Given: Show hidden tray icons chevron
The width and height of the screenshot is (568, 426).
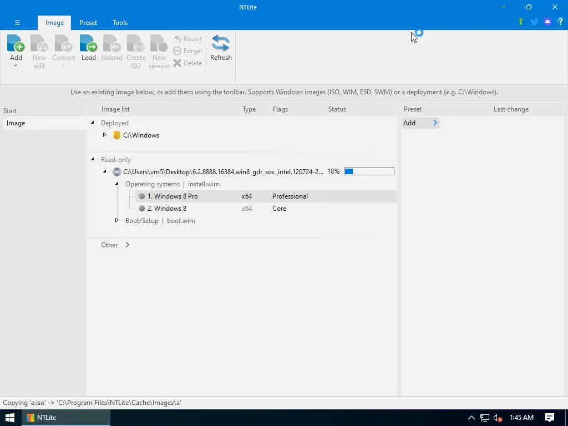Looking at the screenshot, I should (x=471, y=418).
